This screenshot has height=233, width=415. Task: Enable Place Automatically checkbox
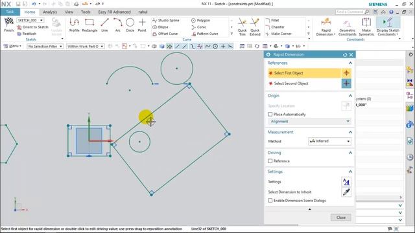270,114
